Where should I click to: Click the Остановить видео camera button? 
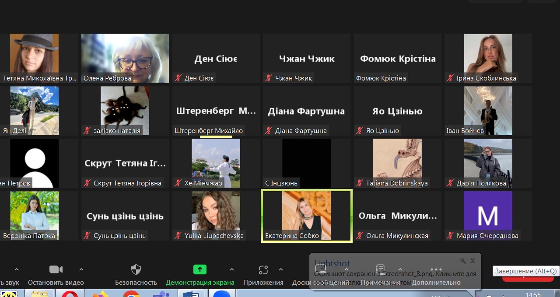tap(56, 269)
